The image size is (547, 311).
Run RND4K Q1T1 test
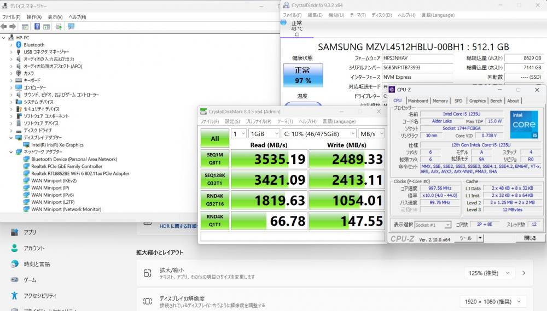(x=215, y=220)
